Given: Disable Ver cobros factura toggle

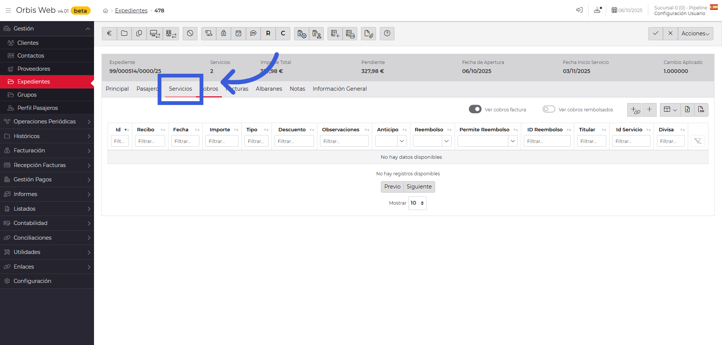Looking at the screenshot, I should pyautogui.click(x=475, y=109).
